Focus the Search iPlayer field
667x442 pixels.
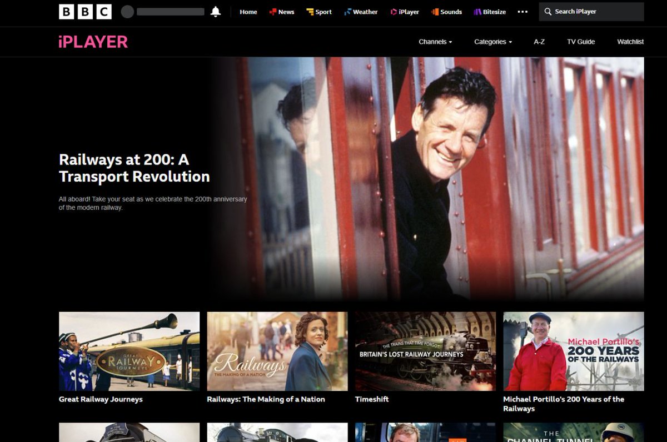pos(591,12)
